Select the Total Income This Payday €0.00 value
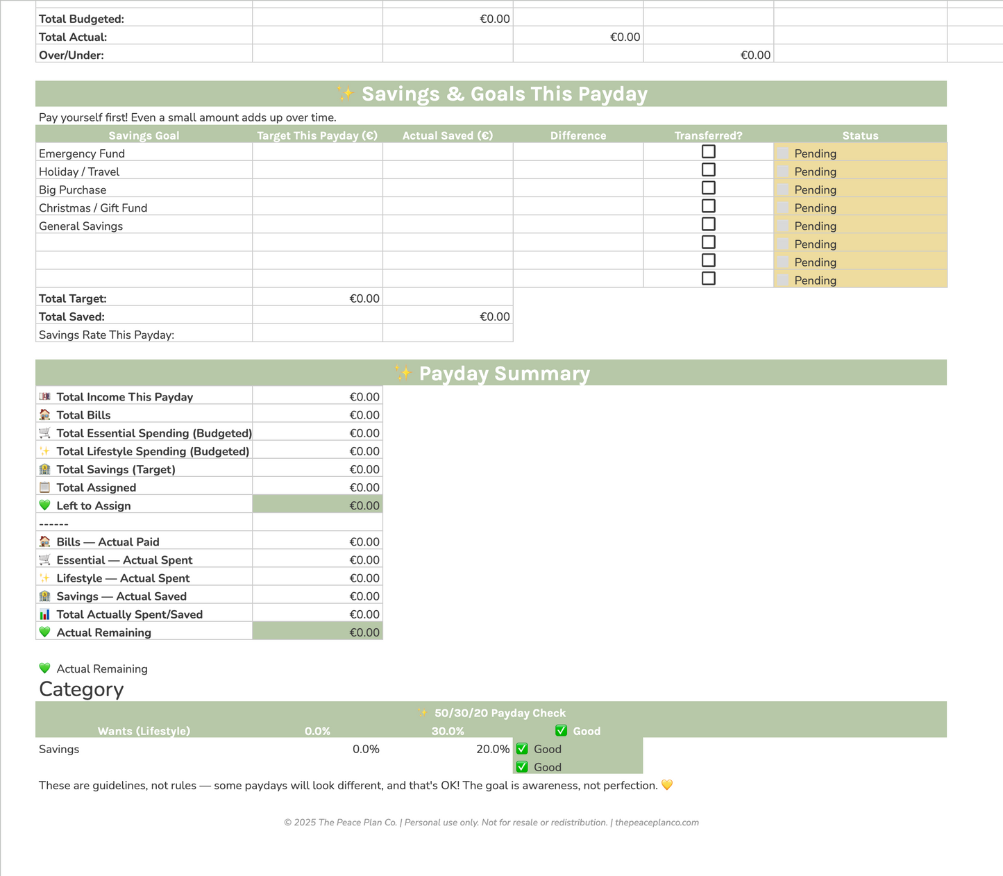The height and width of the screenshot is (876, 1003). (317, 396)
